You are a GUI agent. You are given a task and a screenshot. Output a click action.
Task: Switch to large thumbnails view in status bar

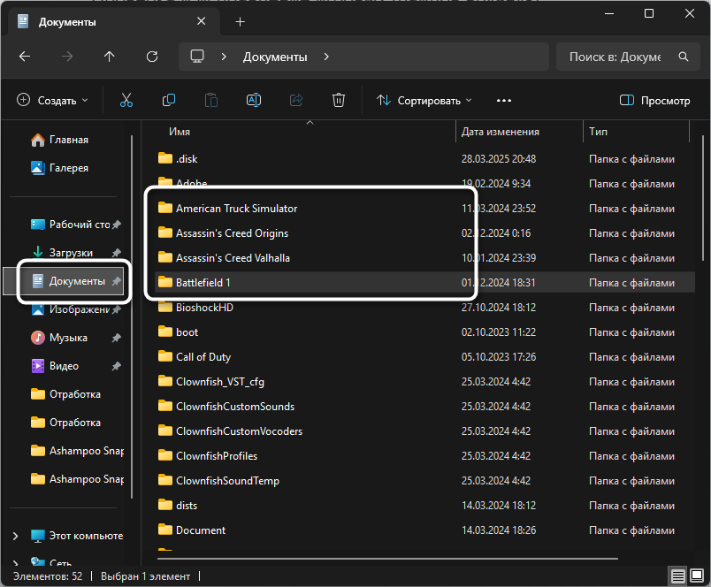point(696,576)
